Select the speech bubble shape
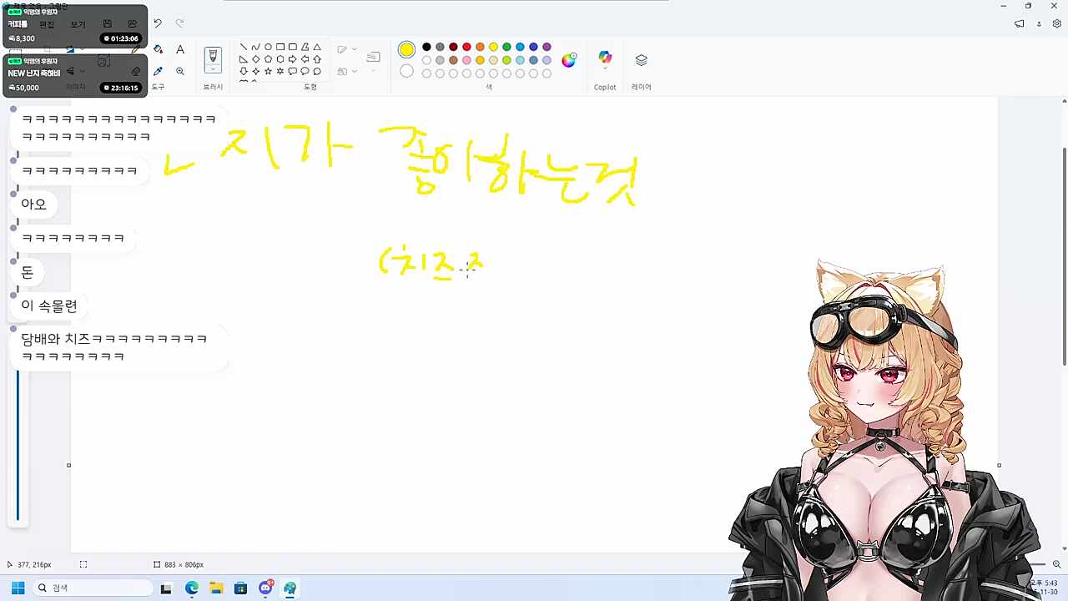Screen dimensions: 1068x601 click(x=292, y=71)
